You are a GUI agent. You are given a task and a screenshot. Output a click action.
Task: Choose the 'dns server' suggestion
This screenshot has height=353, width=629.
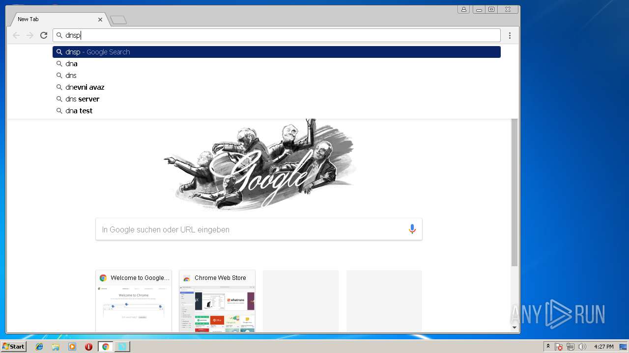(277, 99)
